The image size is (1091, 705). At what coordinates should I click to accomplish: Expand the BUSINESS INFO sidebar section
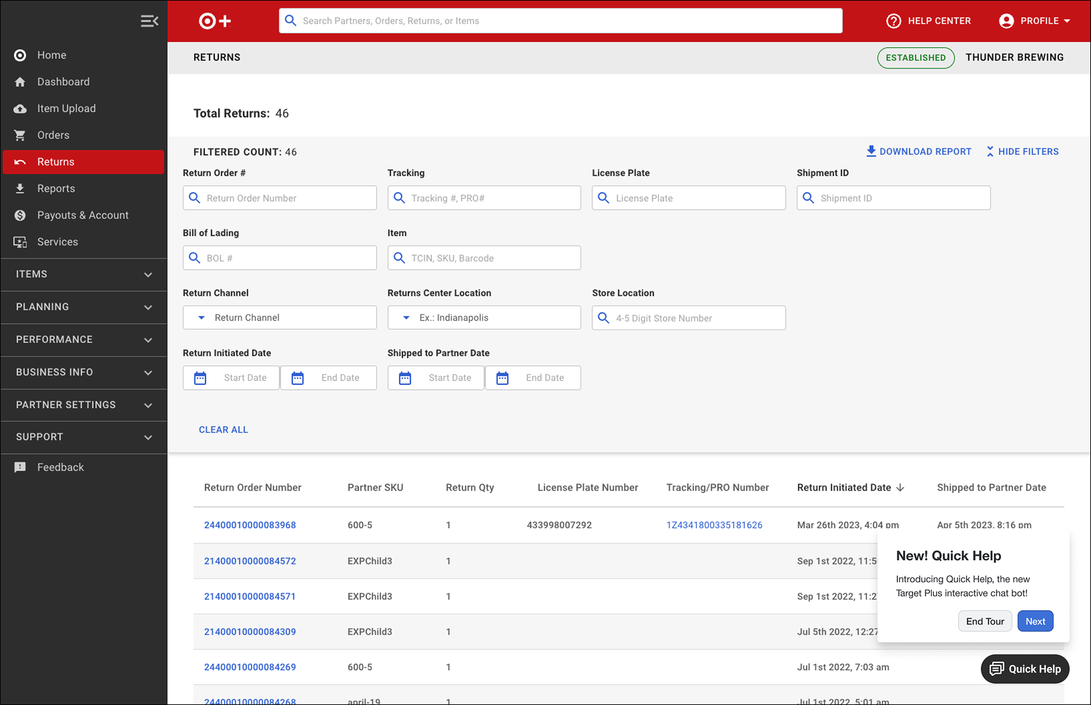coord(84,372)
